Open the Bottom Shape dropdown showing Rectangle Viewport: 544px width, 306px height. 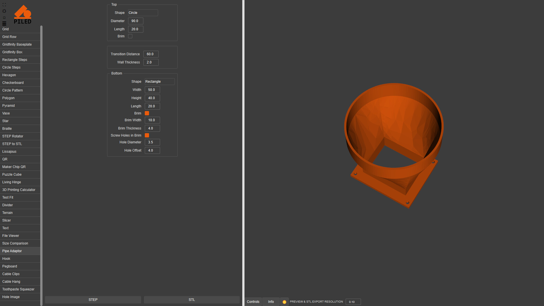(x=160, y=82)
